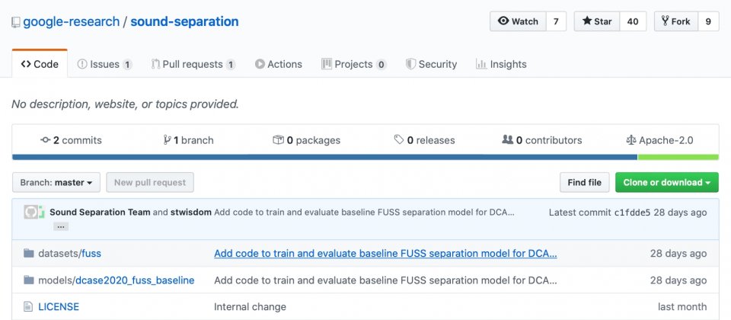Open the Branch: master dropdown

(x=56, y=182)
